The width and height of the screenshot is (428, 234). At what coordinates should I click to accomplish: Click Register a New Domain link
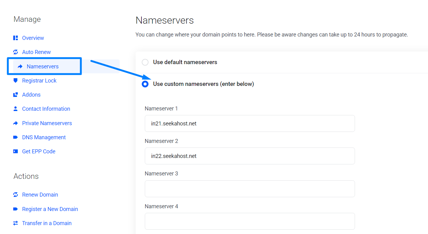coord(50,209)
